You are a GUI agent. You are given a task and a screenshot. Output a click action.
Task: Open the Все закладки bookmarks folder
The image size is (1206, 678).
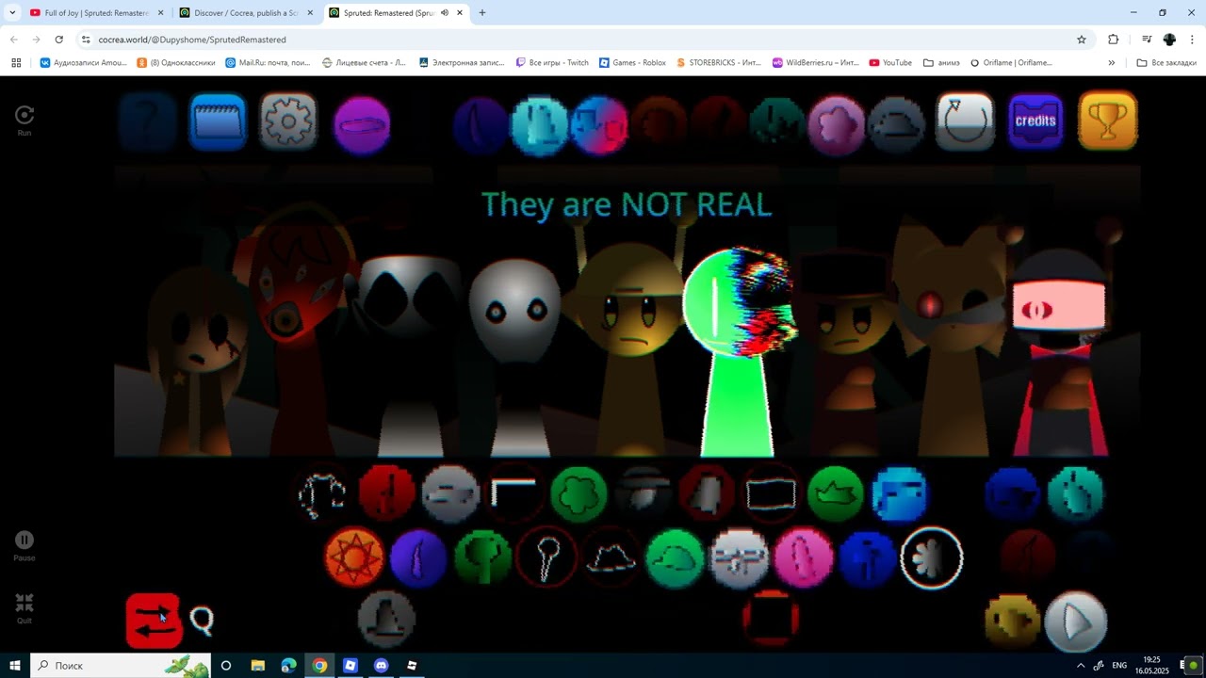pos(1166,63)
